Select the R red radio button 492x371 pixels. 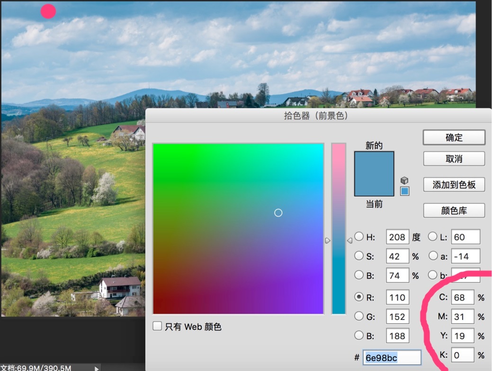pyautogui.click(x=359, y=297)
